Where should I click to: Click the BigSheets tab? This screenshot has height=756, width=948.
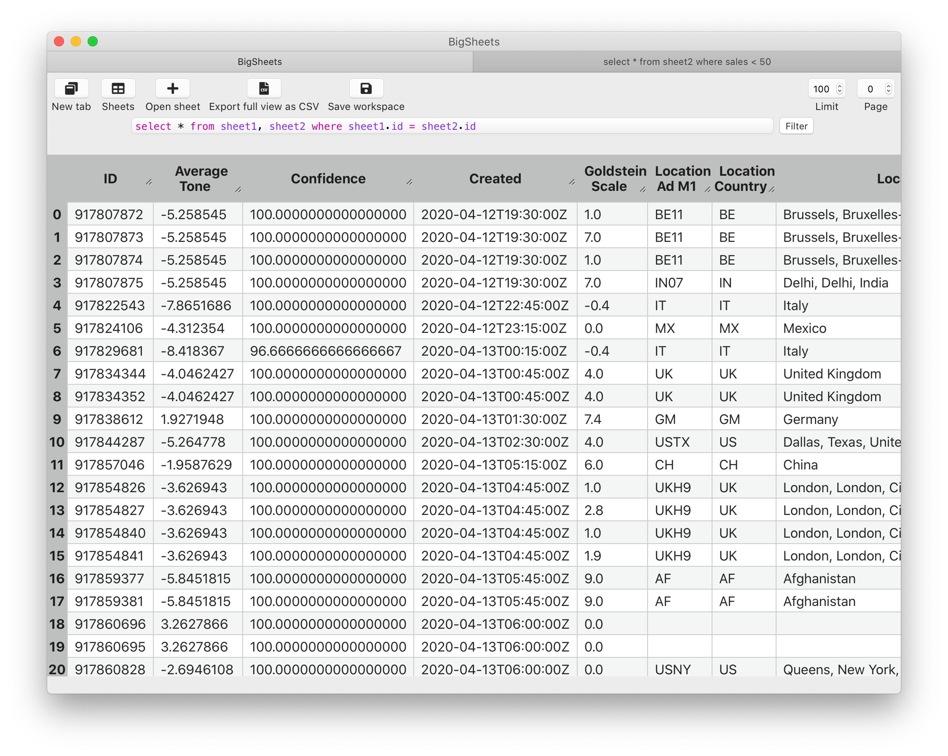pyautogui.click(x=262, y=62)
